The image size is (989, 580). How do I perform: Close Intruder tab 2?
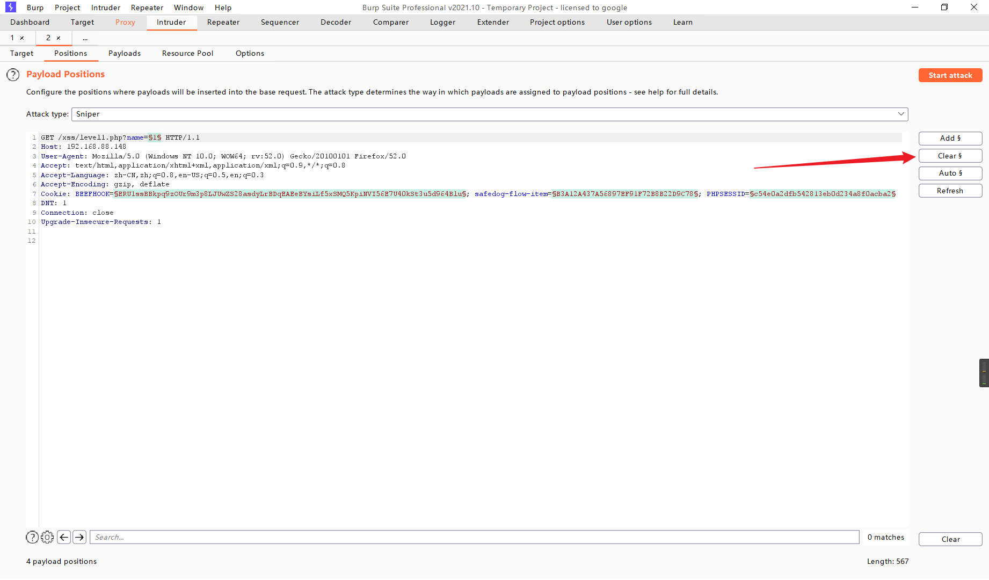click(59, 38)
